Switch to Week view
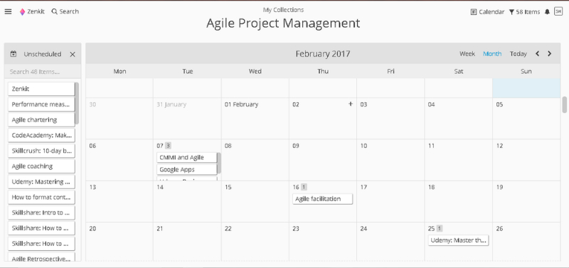Screen dimensions: 569x268 [467, 54]
